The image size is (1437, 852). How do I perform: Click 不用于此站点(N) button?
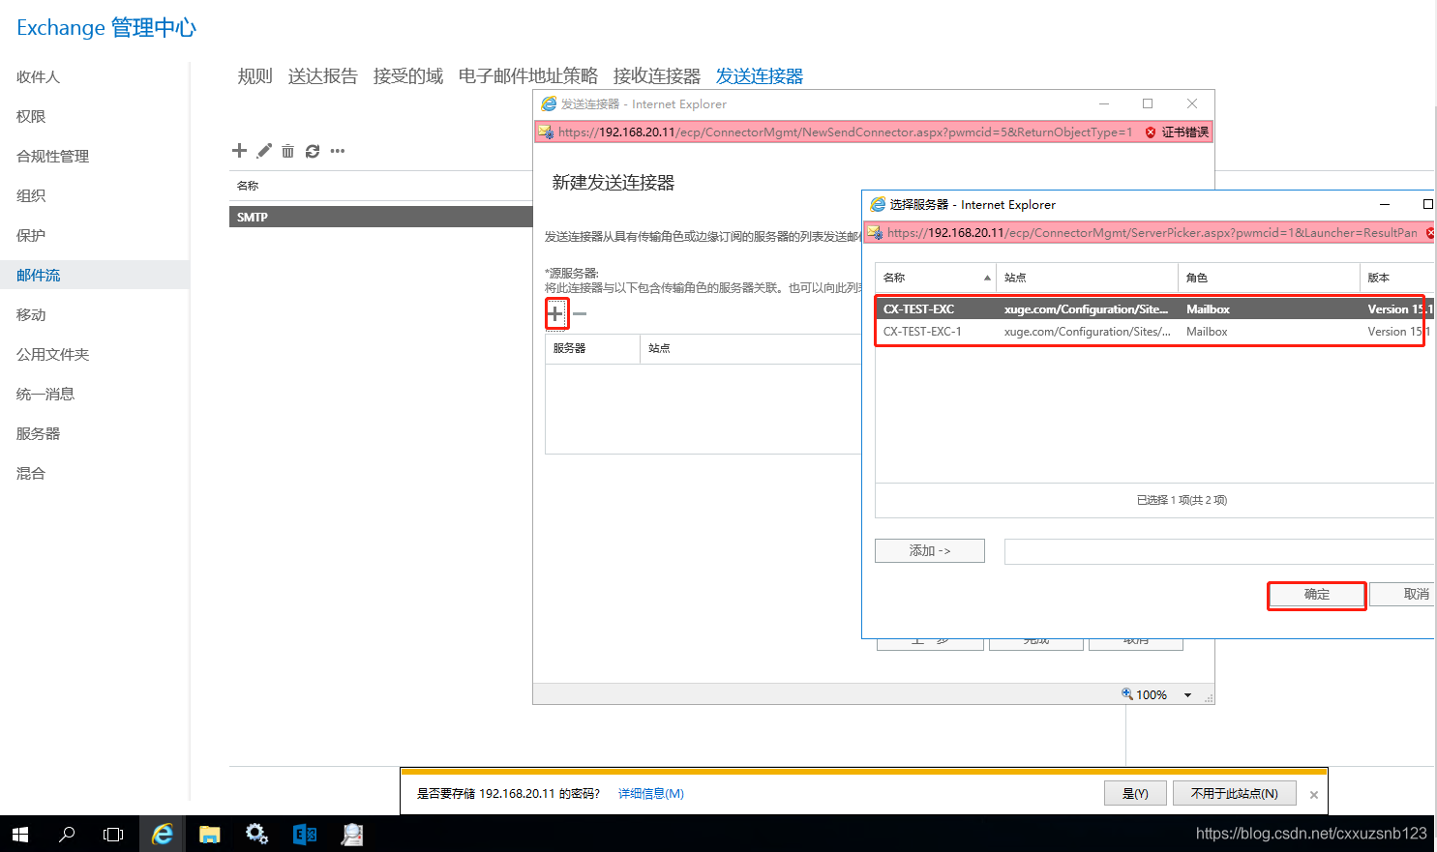click(x=1235, y=793)
